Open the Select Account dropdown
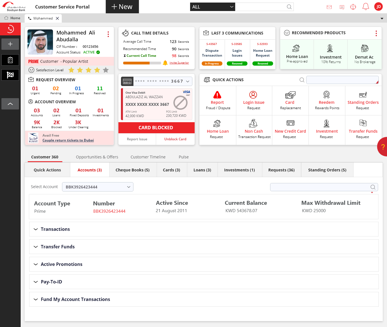 coord(98,187)
